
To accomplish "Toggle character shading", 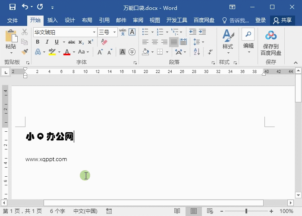I will click(x=123, y=52).
